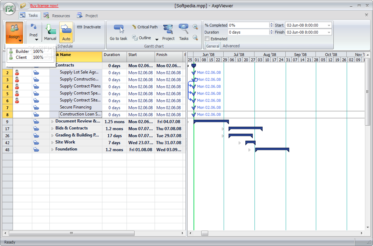This screenshot has height=246, width=373.
Task: Click the Start column header
Action: pyautogui.click(x=141, y=57)
